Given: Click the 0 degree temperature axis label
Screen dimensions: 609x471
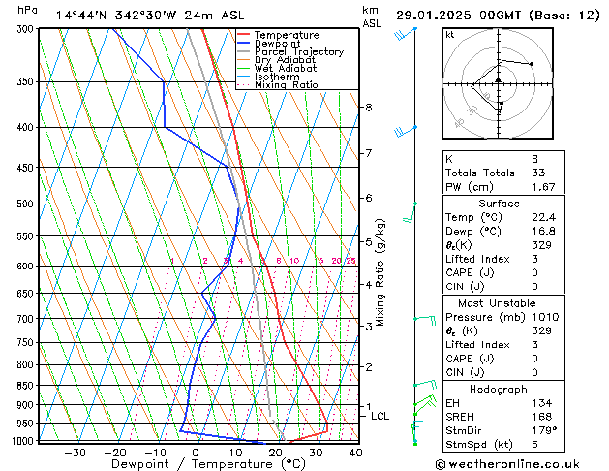Looking at the screenshot, I should 196,453.
